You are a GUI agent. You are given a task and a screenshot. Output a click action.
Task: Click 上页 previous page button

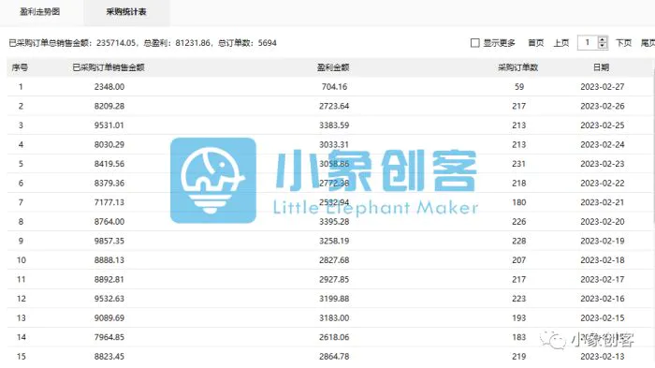(561, 43)
